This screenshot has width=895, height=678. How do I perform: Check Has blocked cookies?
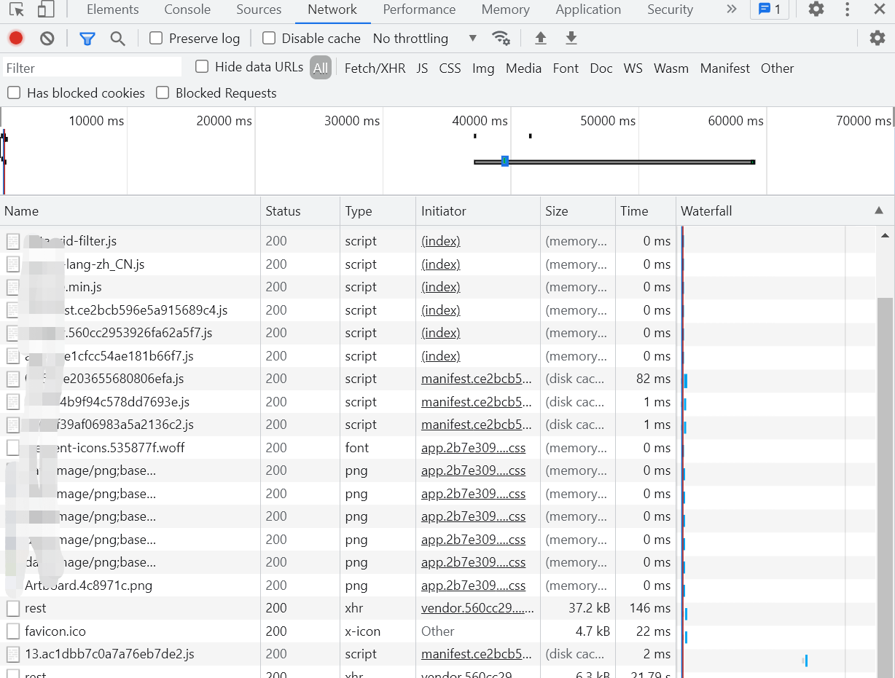pyautogui.click(x=14, y=92)
